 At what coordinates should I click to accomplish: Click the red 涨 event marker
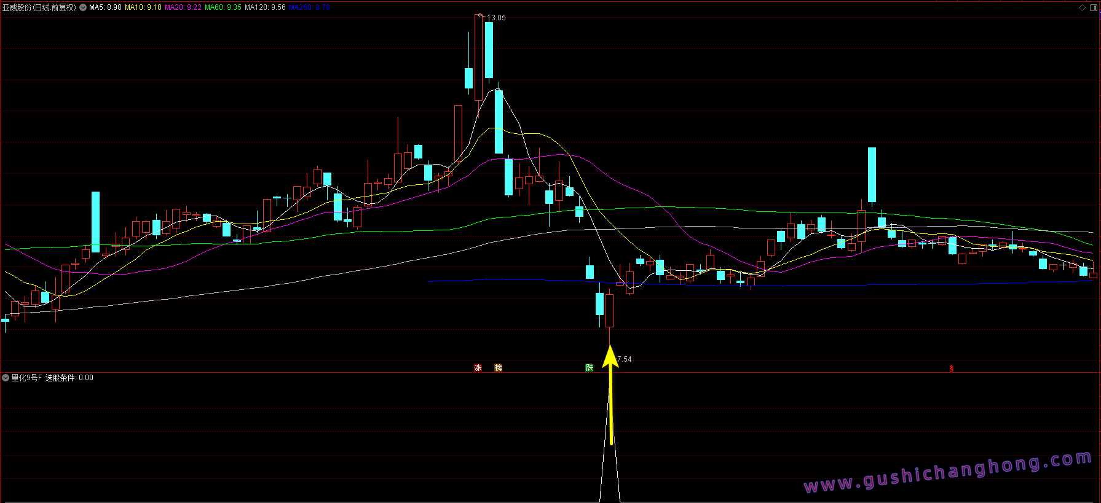478,368
